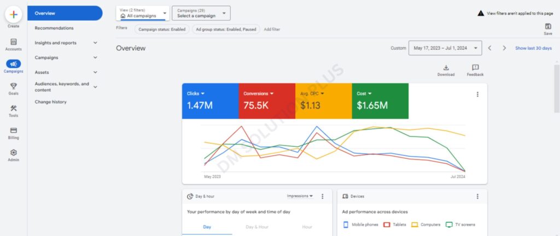
Task: Click the Download icon
Action: click(446, 68)
